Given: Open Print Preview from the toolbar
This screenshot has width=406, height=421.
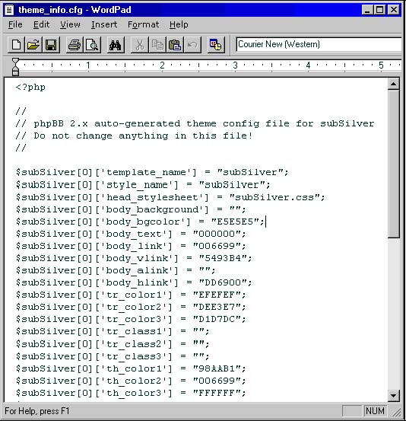Looking at the screenshot, I should point(92,45).
